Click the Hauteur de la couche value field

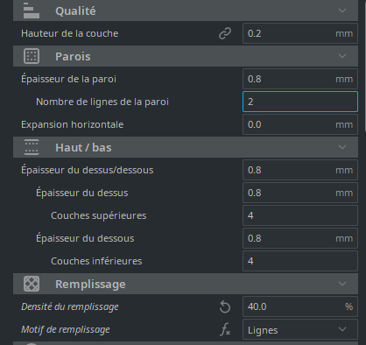coord(300,33)
